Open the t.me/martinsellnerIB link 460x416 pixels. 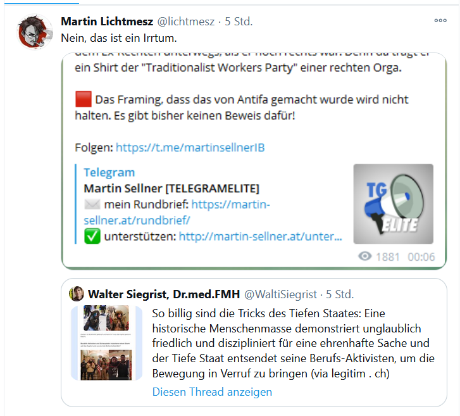pyautogui.click(x=190, y=148)
